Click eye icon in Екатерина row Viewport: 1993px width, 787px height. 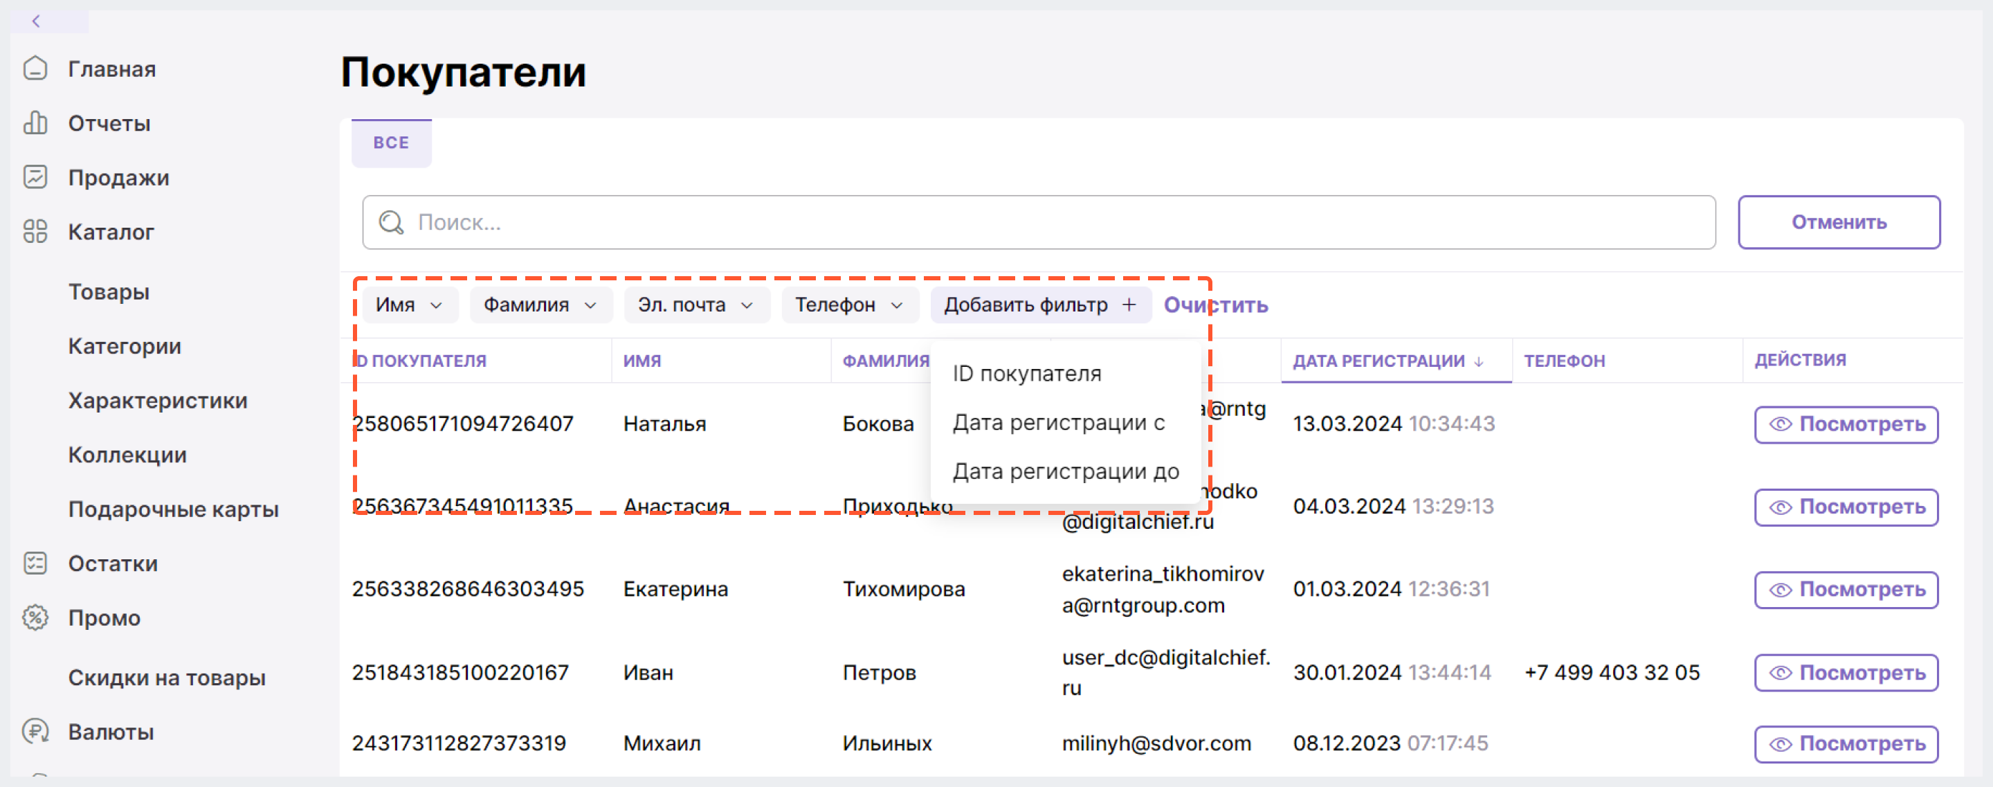tap(1781, 590)
